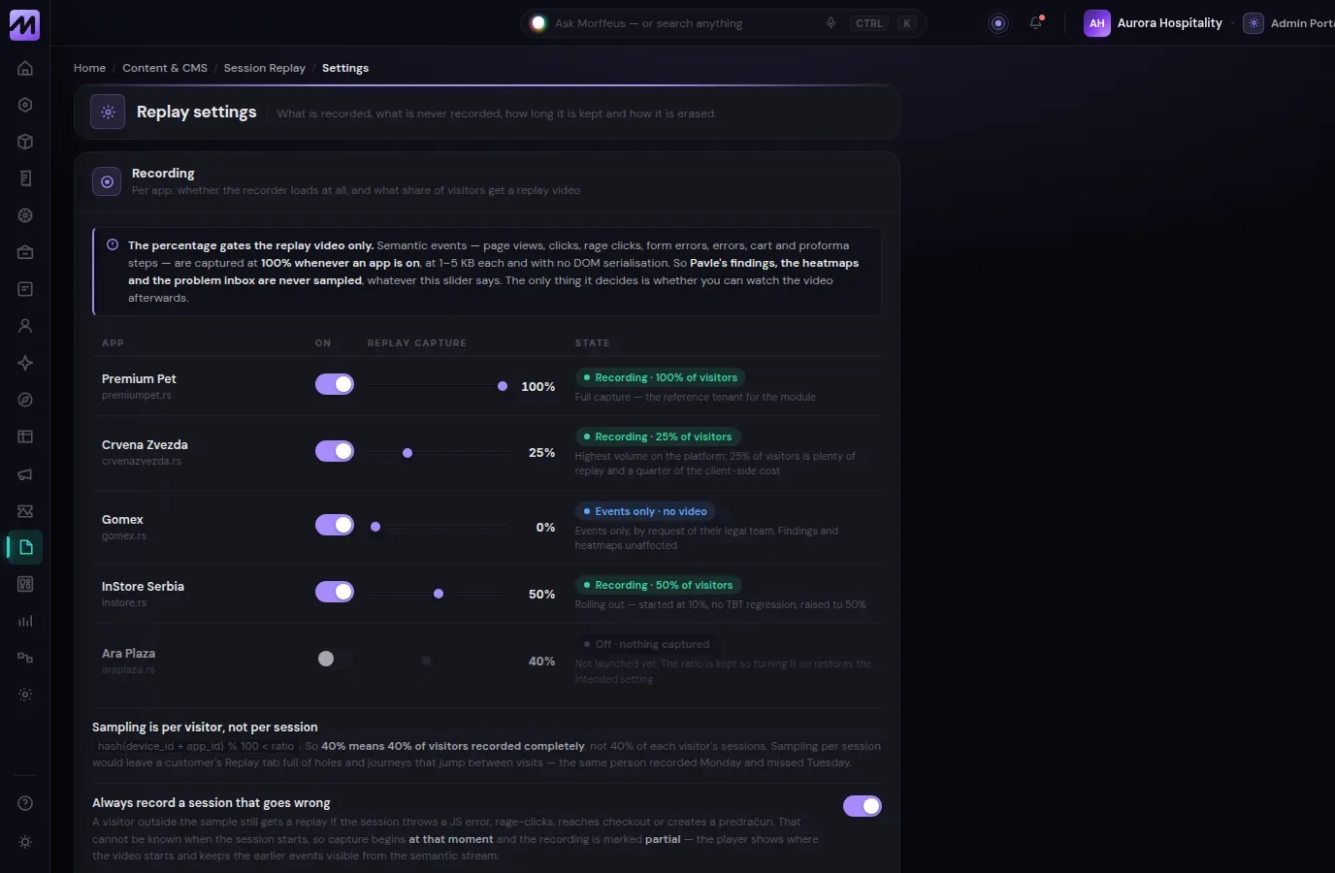Click the help question mark icon

25,803
